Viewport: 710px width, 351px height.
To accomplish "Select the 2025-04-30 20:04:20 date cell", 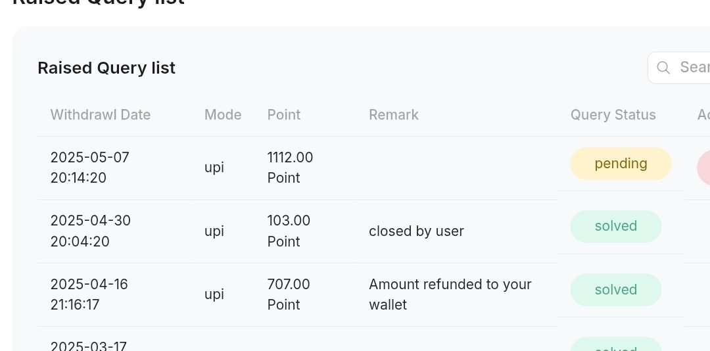I will [91, 231].
